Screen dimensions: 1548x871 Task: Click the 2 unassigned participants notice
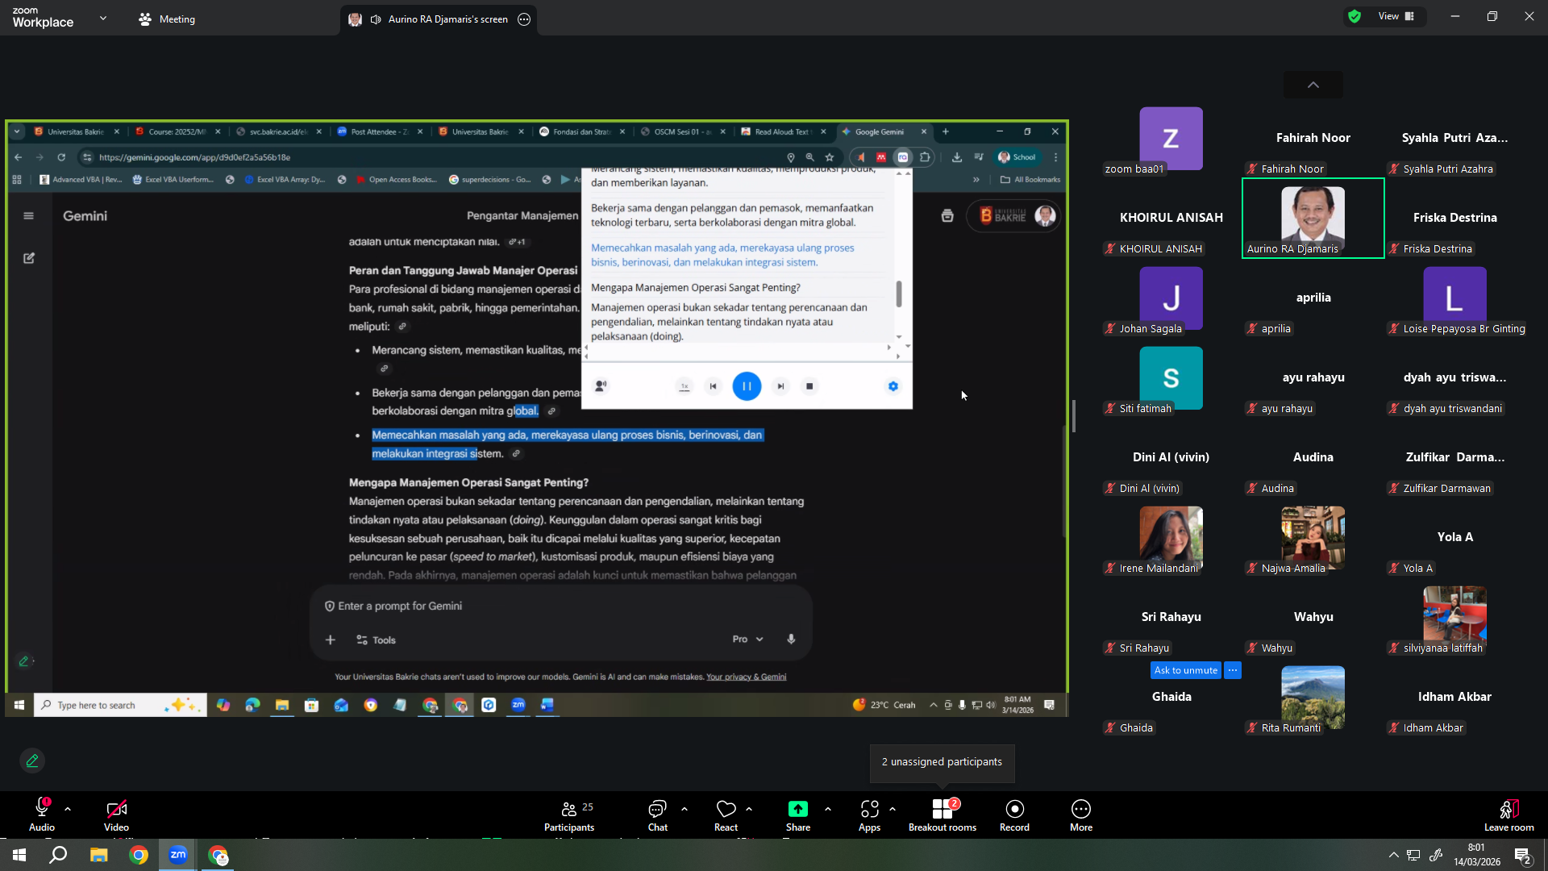pyautogui.click(x=942, y=762)
